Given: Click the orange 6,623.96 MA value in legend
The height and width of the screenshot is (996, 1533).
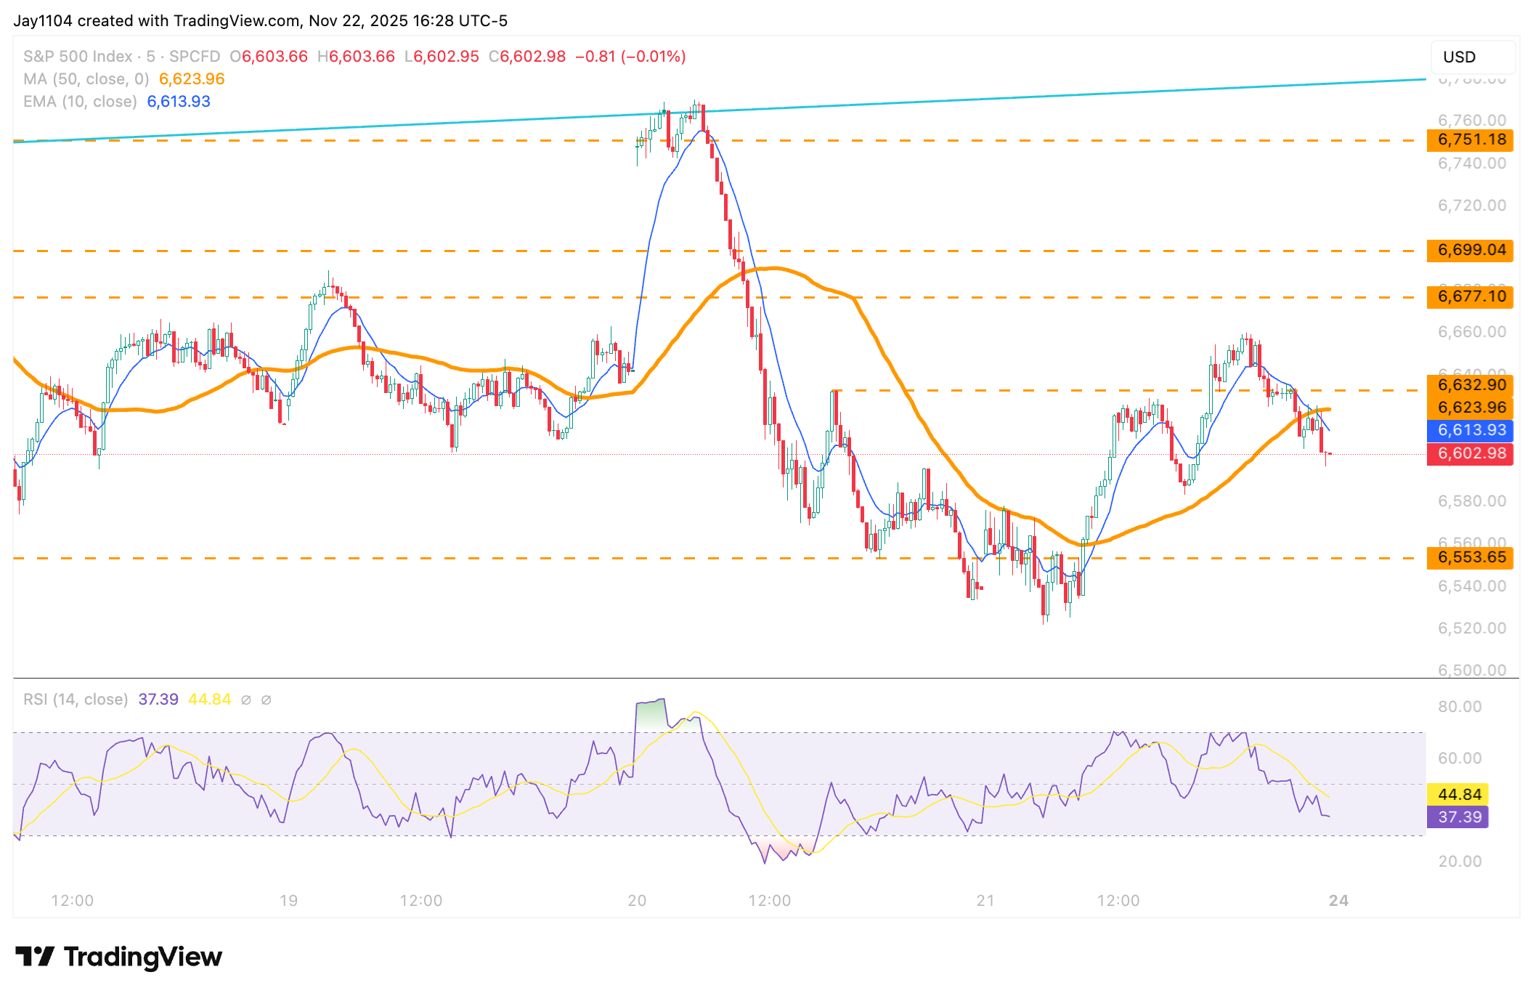Looking at the screenshot, I should coord(192,78).
